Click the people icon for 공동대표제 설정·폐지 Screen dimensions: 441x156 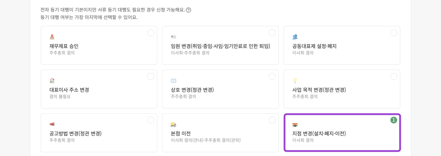[x=295, y=37]
